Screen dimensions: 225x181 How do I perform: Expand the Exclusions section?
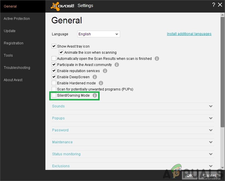click(133, 166)
